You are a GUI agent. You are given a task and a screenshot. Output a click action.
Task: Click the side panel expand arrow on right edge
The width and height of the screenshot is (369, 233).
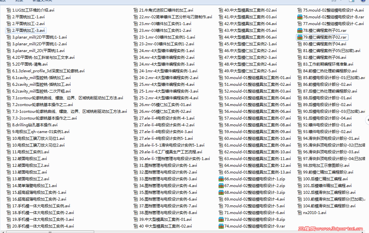coord(368,120)
